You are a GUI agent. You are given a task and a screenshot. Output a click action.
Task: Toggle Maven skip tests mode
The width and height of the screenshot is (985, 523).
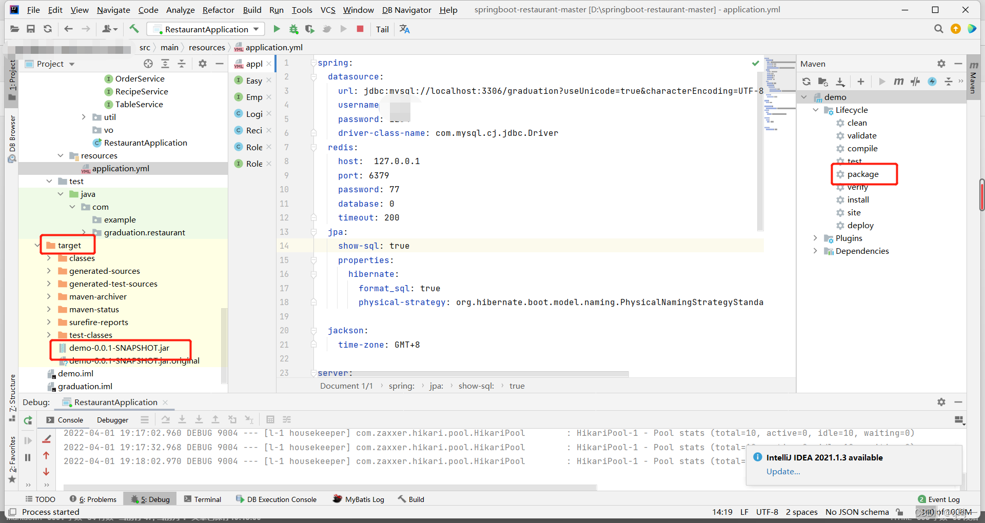[x=932, y=82]
